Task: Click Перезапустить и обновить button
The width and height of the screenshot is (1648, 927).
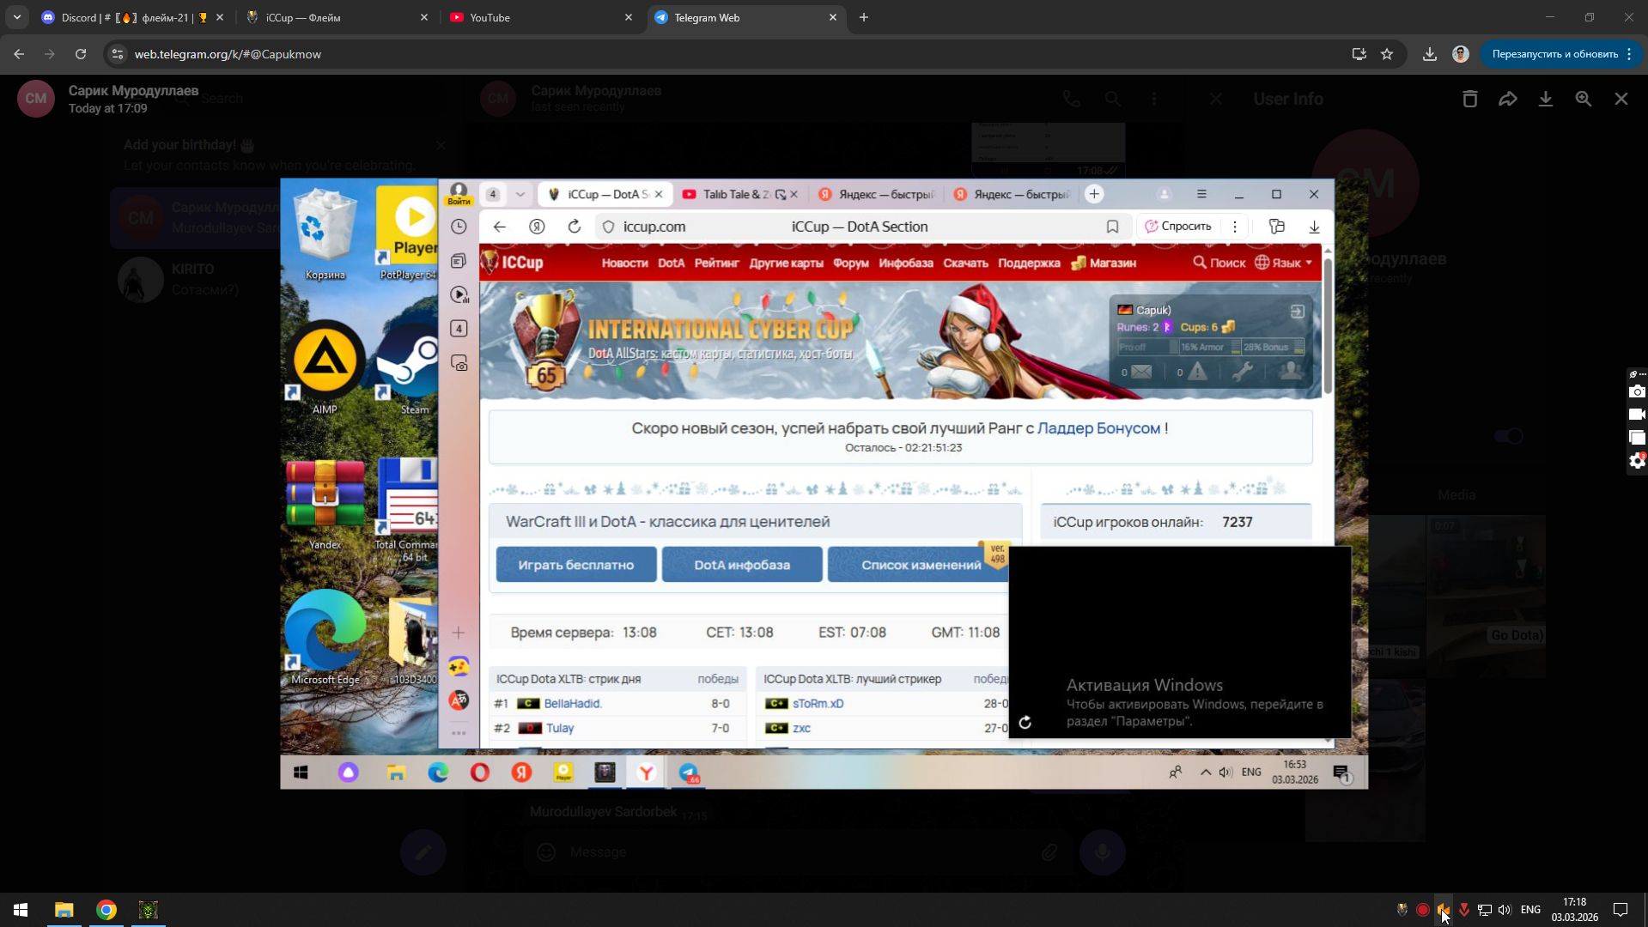Action: (1554, 54)
